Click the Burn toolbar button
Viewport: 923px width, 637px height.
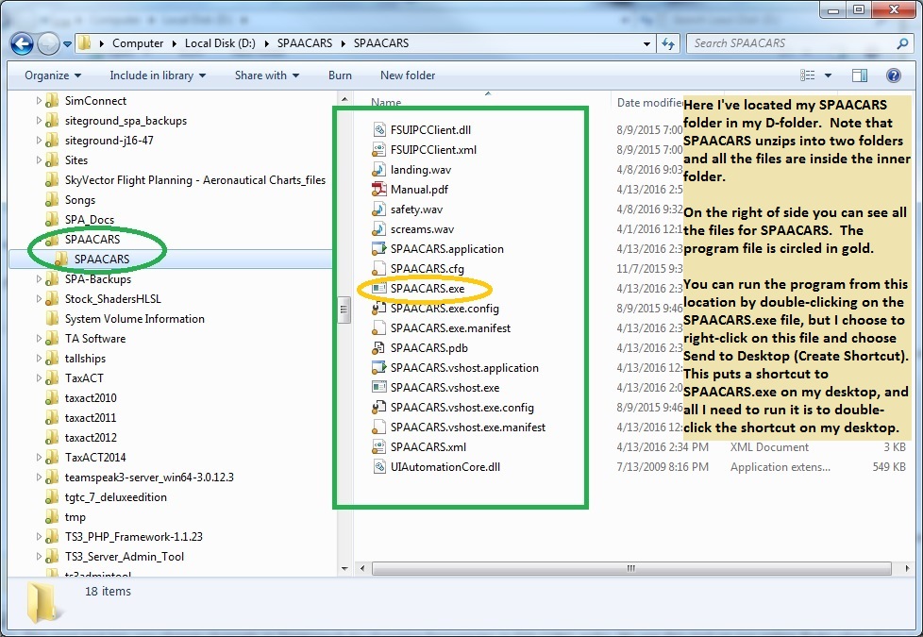pyautogui.click(x=341, y=75)
